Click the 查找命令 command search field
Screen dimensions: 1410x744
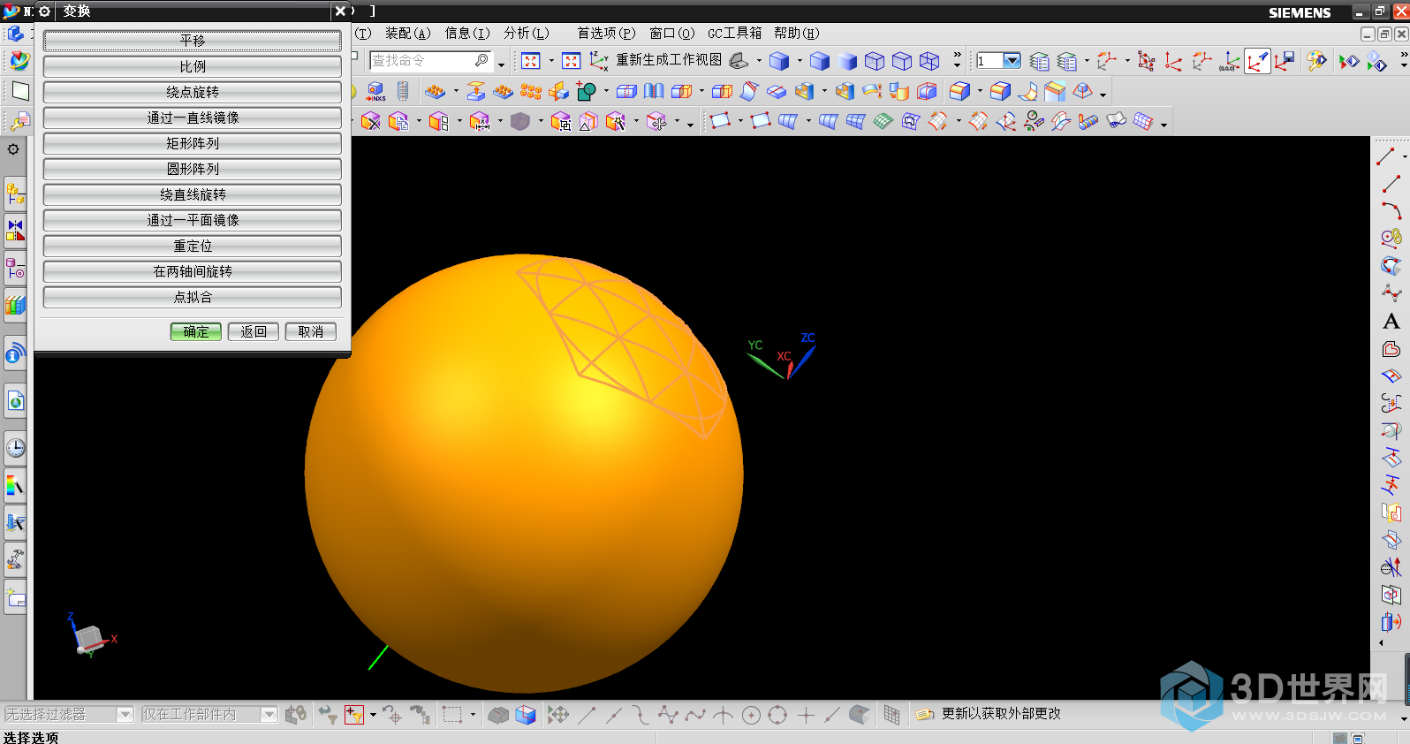430,60
